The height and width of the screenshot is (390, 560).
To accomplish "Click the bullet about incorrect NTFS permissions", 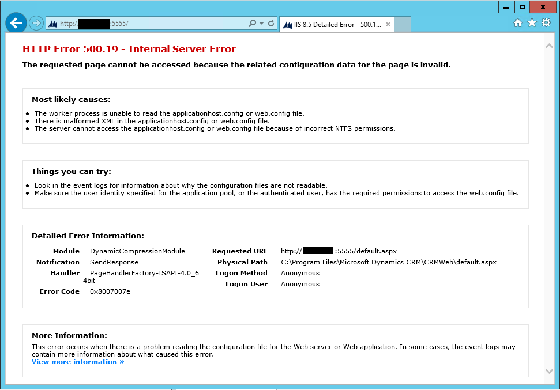I will (x=215, y=128).
